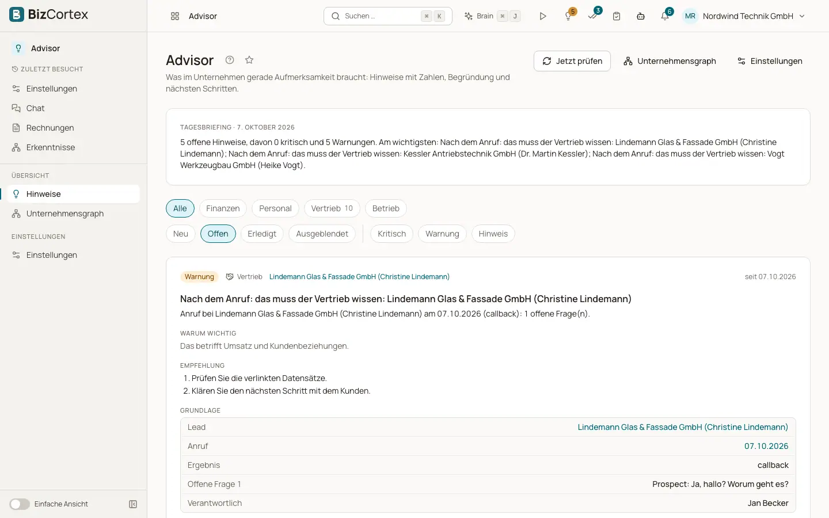
Task: Filter by Betrieb category
Action: (x=386, y=208)
